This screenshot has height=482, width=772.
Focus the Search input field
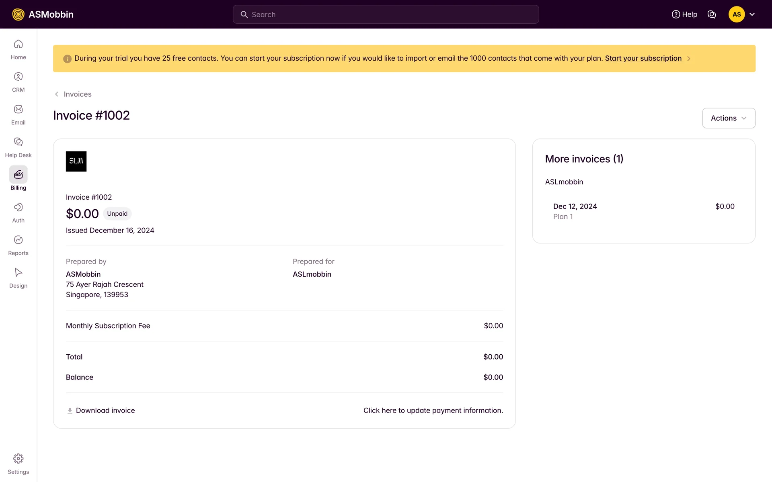click(386, 14)
